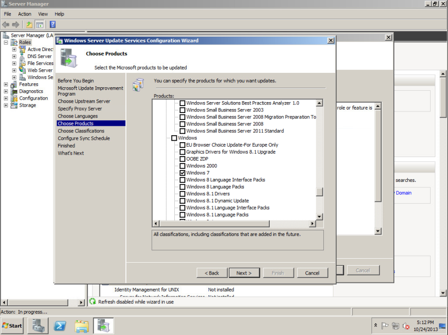Click the DNS Server role icon
The height and width of the screenshot is (335, 448).
click(22, 56)
